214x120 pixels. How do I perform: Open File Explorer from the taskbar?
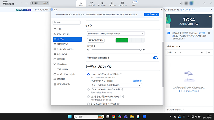click(x=132, y=117)
